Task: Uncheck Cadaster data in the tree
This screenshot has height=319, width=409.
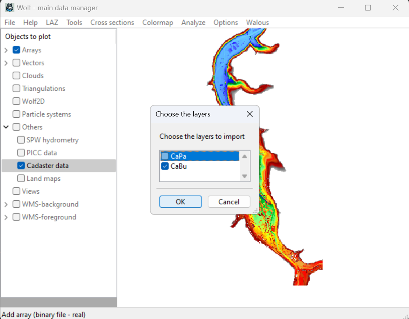Action: coord(21,166)
